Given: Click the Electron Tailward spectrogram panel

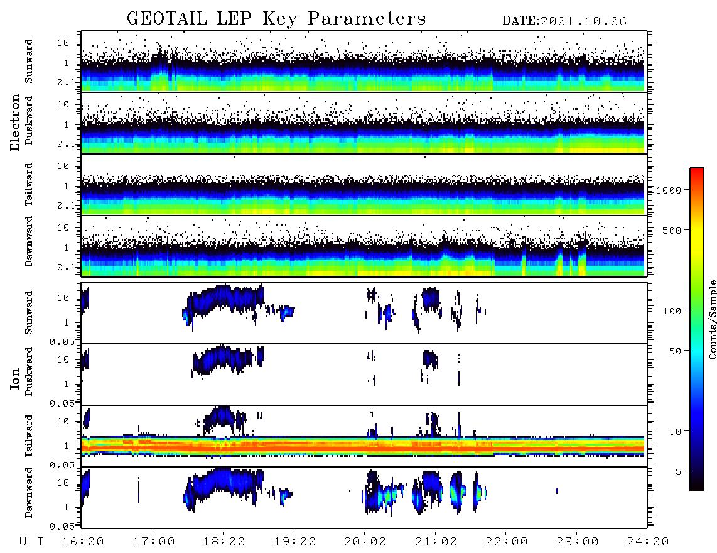Looking at the screenshot, I should point(364,185).
